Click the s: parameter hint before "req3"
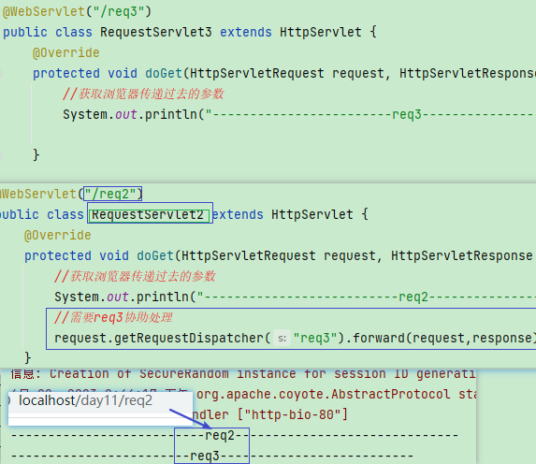536x464 pixels. pyautogui.click(x=282, y=338)
